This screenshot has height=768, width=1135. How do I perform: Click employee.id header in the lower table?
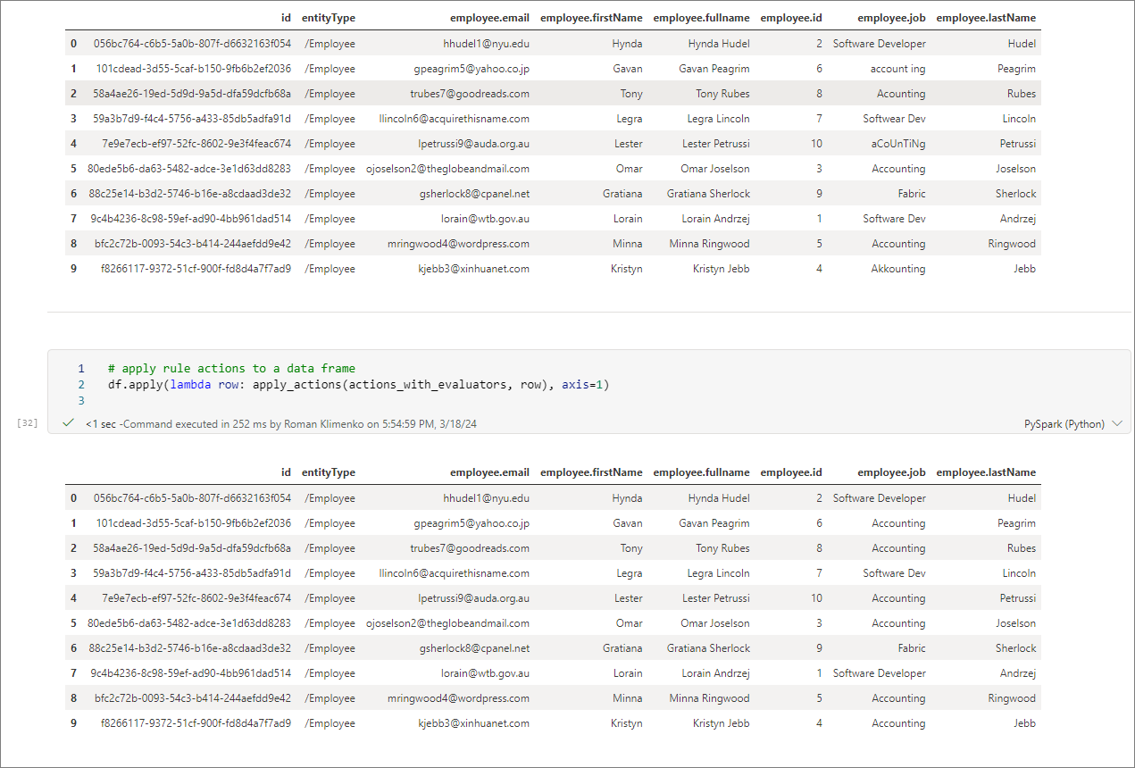click(x=791, y=472)
